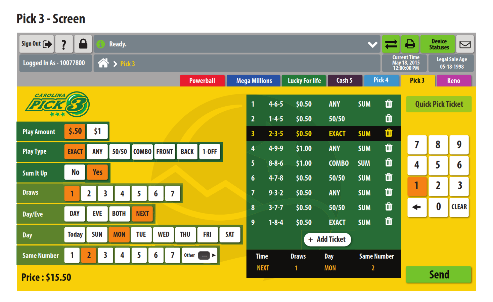Select ticket row 5 COMBO play
Viewport: 493px width, 302px height.
(x=339, y=163)
